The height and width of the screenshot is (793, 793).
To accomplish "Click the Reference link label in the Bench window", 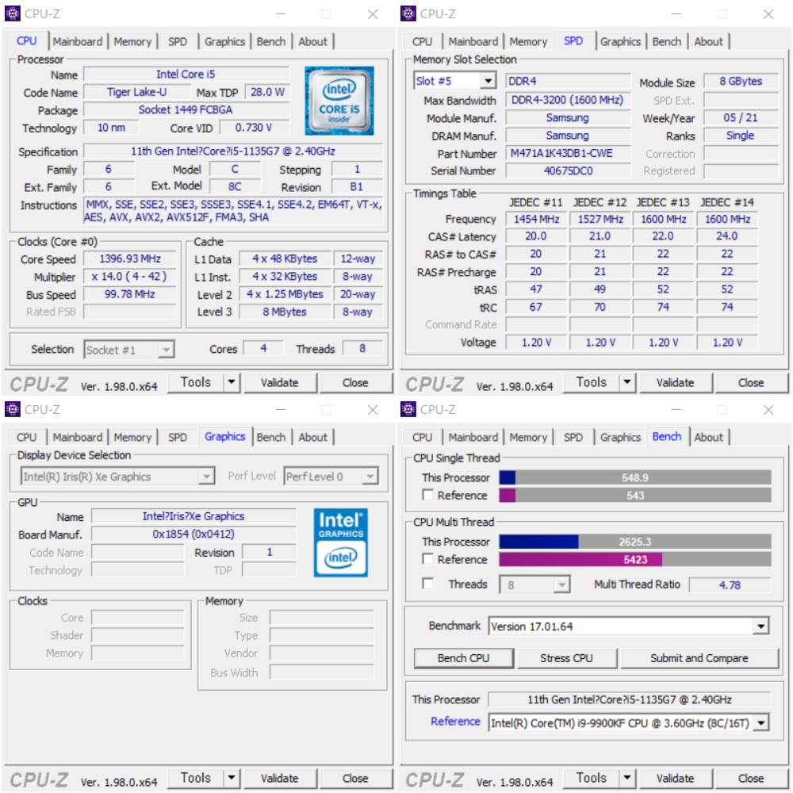I will click(x=455, y=721).
